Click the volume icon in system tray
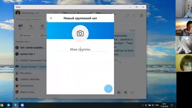This screenshot has height=108, width=192. point(146,105)
